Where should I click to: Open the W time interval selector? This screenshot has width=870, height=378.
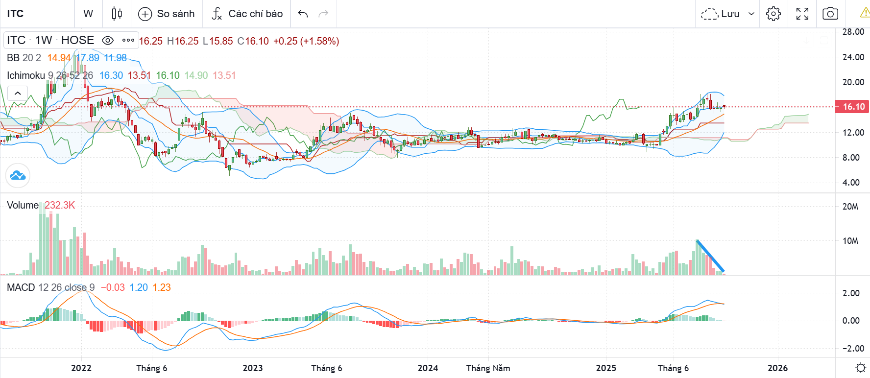88,14
